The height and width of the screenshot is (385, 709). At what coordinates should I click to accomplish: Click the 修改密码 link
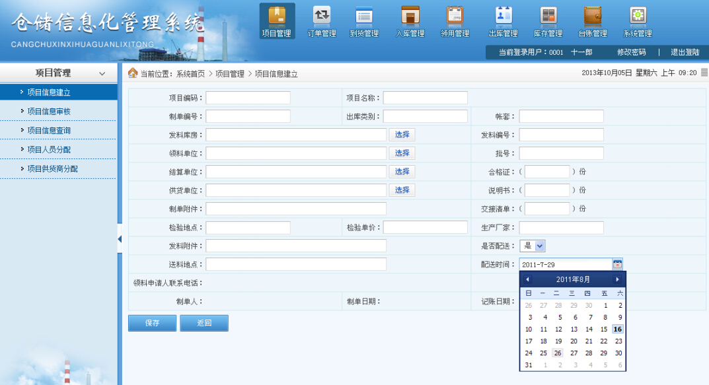(x=631, y=52)
